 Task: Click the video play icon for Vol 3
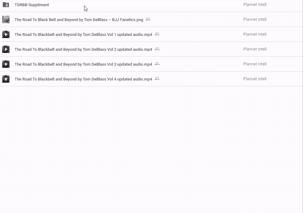pos(6,64)
